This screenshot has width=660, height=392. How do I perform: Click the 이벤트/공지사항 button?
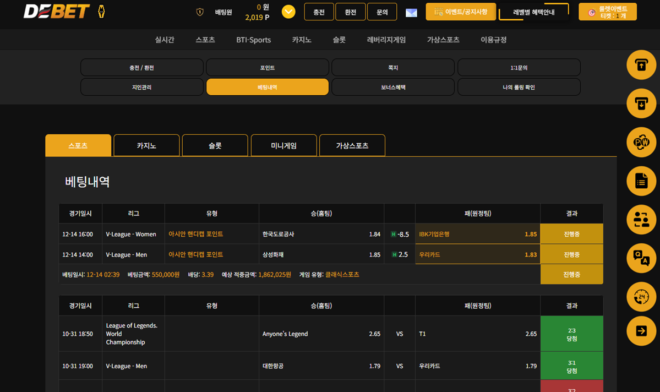(461, 12)
